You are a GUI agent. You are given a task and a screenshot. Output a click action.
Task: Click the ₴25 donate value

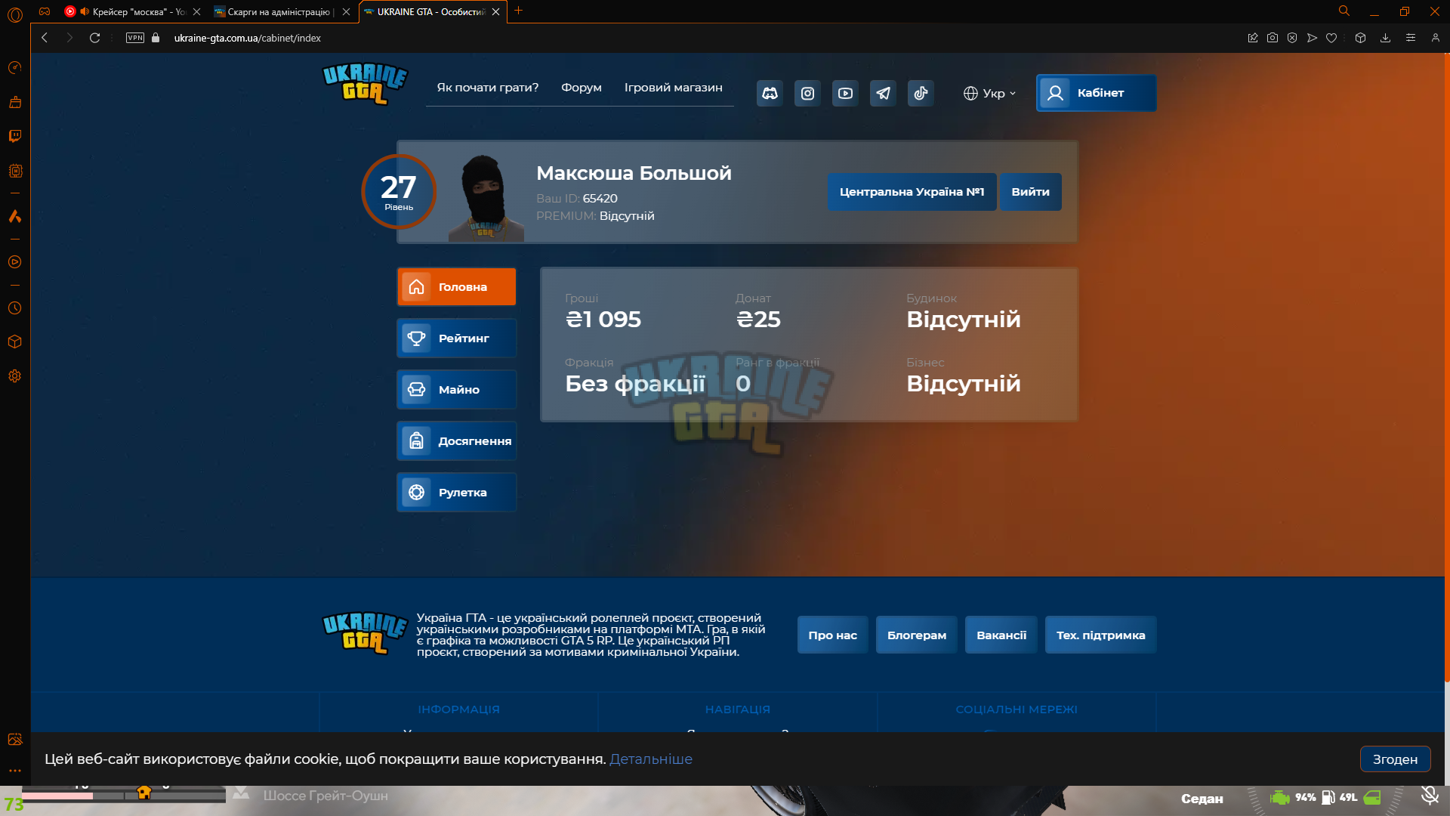click(x=758, y=320)
